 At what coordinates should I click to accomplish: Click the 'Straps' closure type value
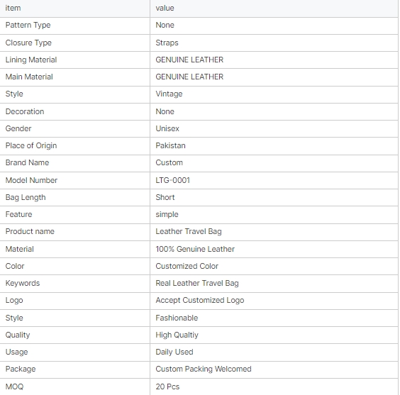pos(167,43)
